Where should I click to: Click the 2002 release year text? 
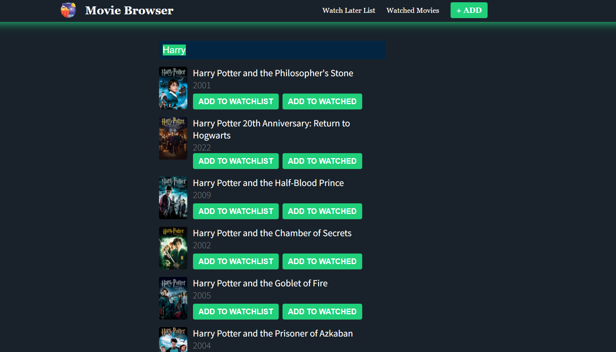tap(202, 246)
